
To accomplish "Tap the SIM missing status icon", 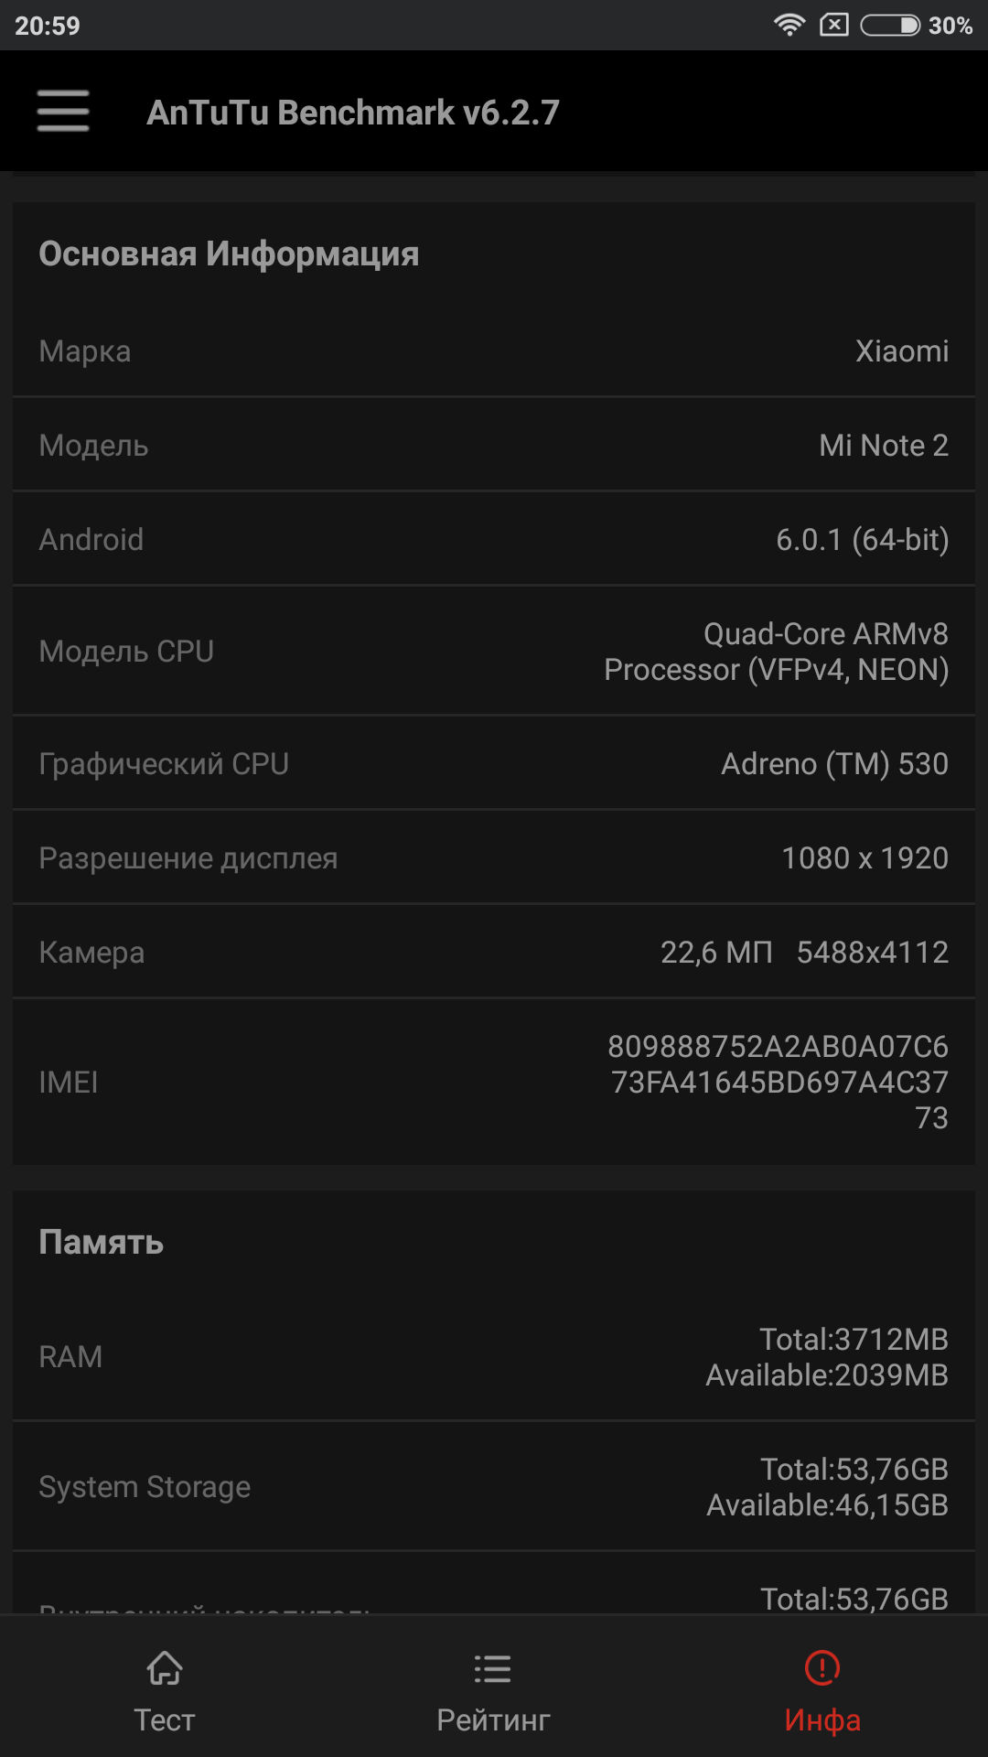I will point(833,25).
